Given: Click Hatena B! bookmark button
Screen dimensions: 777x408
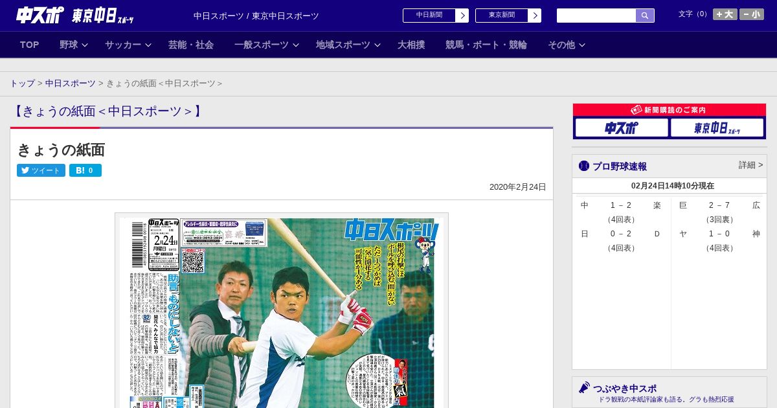Looking at the screenshot, I should click(85, 170).
